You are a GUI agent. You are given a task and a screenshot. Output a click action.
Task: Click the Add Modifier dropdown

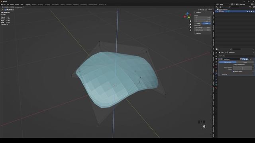(x=236, y=56)
